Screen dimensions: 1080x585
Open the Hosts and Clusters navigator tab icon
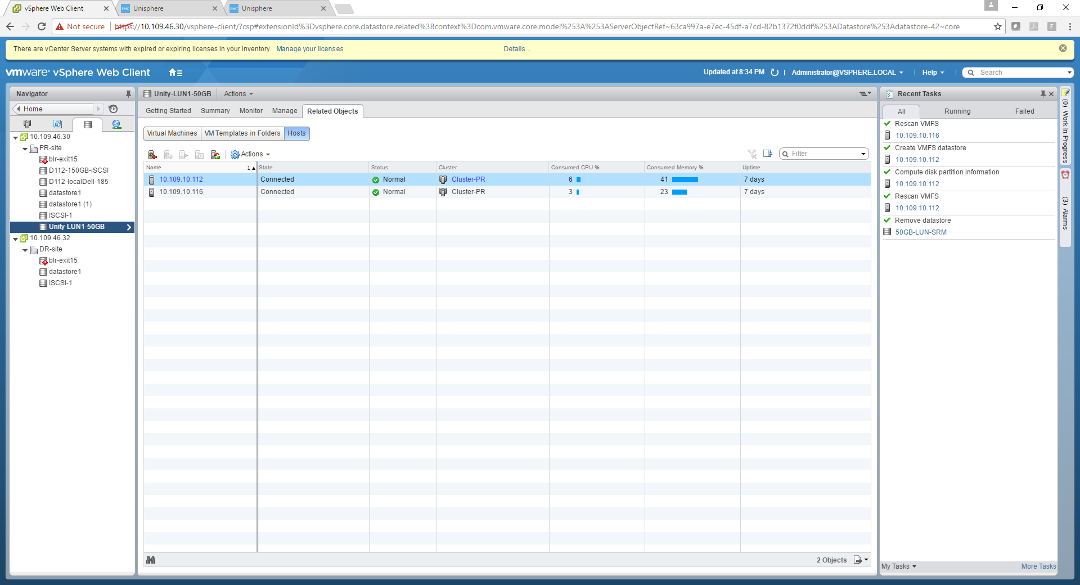(27, 124)
